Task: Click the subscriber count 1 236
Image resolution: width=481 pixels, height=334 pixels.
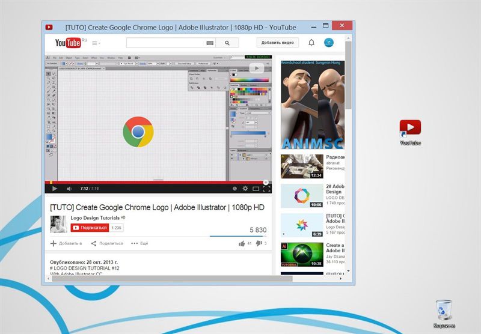Action: (116, 228)
